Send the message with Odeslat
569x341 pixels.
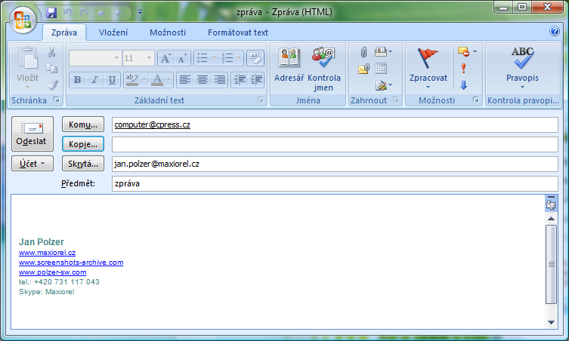click(32, 134)
